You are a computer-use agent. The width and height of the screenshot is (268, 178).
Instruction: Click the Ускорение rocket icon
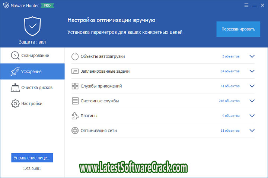click(x=15, y=71)
